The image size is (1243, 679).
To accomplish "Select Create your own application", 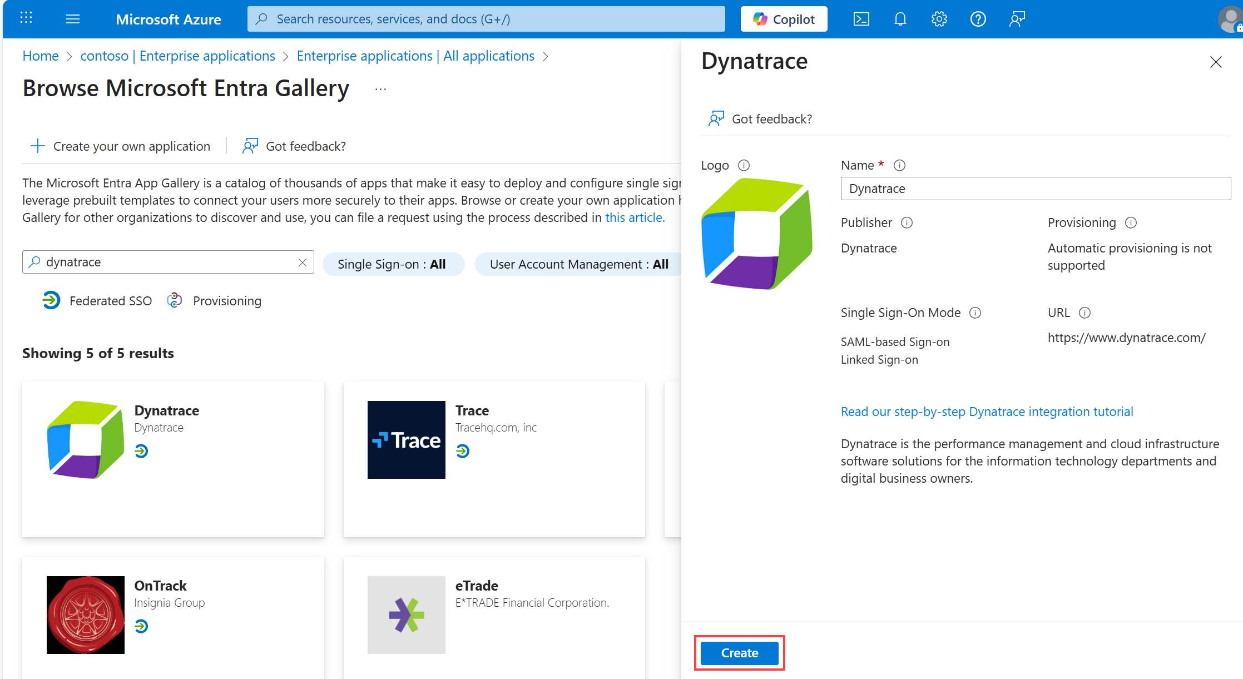I will tap(120, 146).
